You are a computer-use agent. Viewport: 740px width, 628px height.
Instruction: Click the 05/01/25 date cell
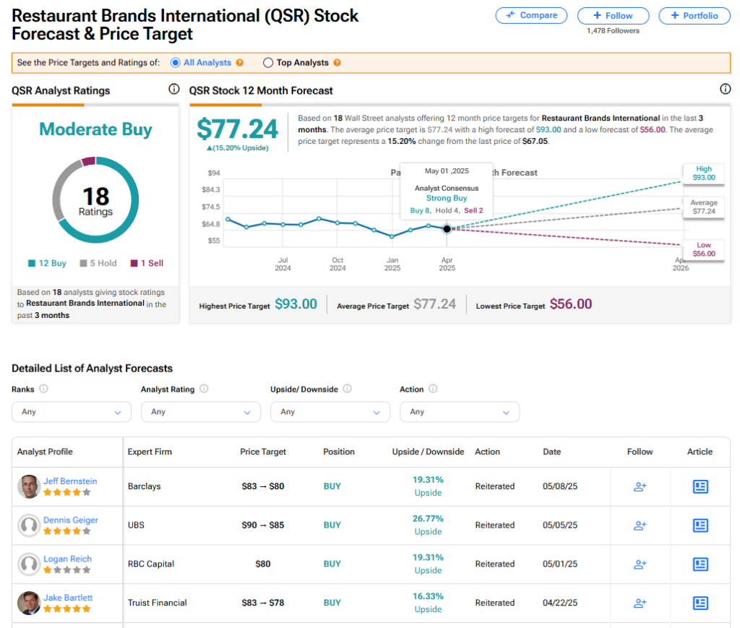coord(560,564)
